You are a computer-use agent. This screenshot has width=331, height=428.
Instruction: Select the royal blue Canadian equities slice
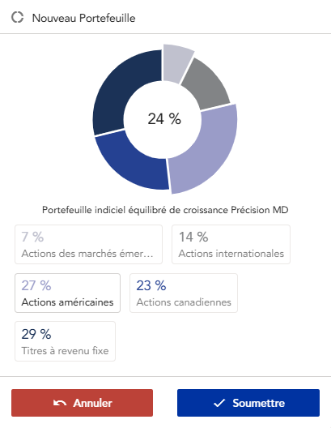[129, 165]
